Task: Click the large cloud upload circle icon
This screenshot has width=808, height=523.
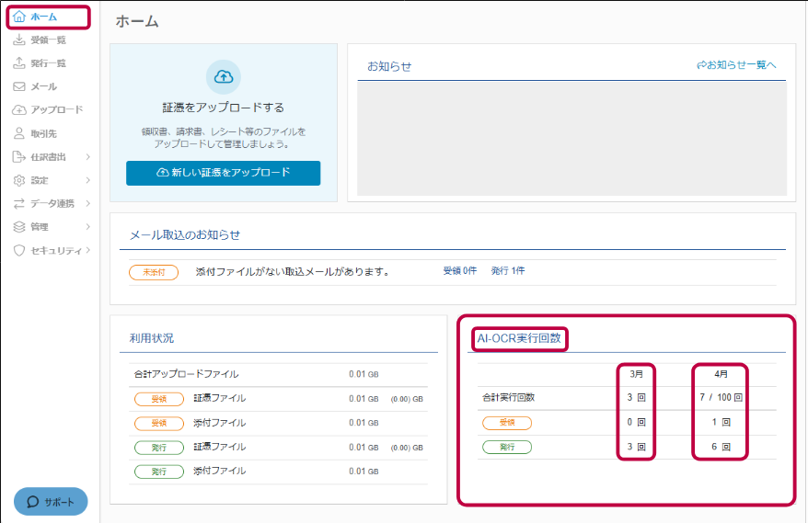Action: [223, 77]
